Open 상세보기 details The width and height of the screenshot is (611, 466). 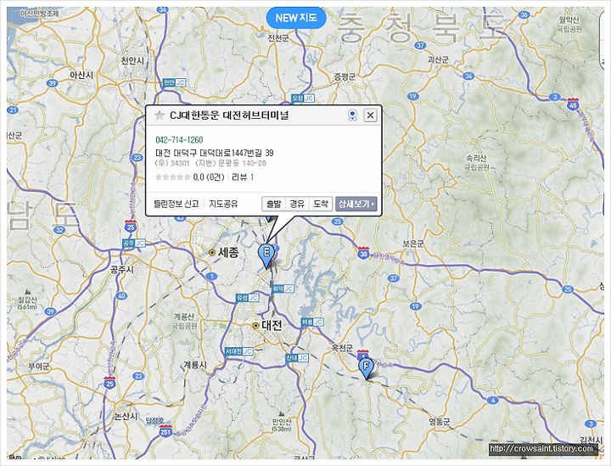pyautogui.click(x=356, y=204)
